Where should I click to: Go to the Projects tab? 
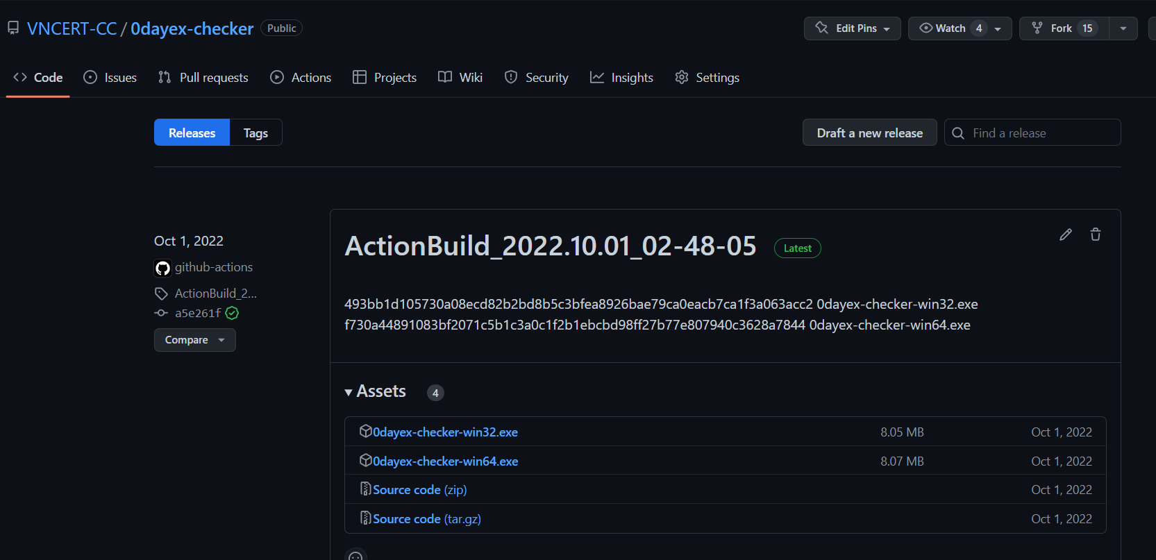tap(385, 78)
